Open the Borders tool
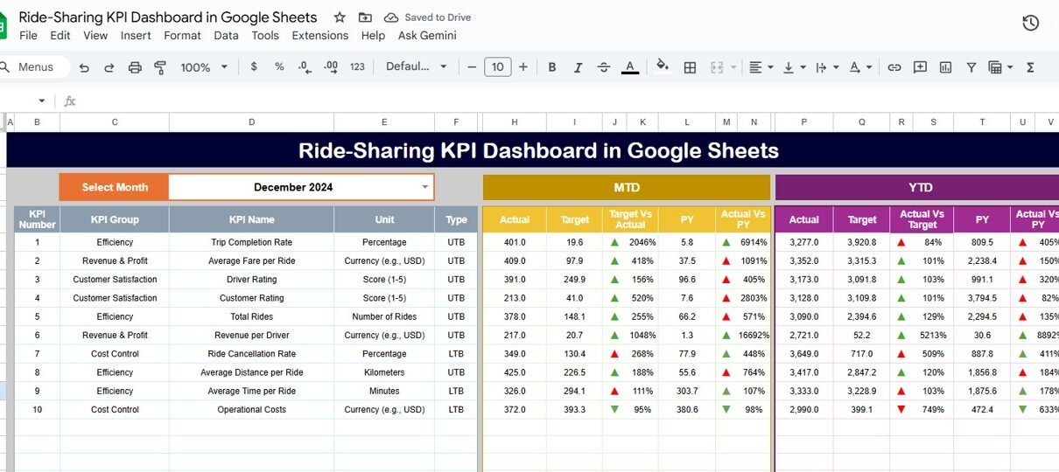This screenshot has width=1059, height=472. point(690,67)
